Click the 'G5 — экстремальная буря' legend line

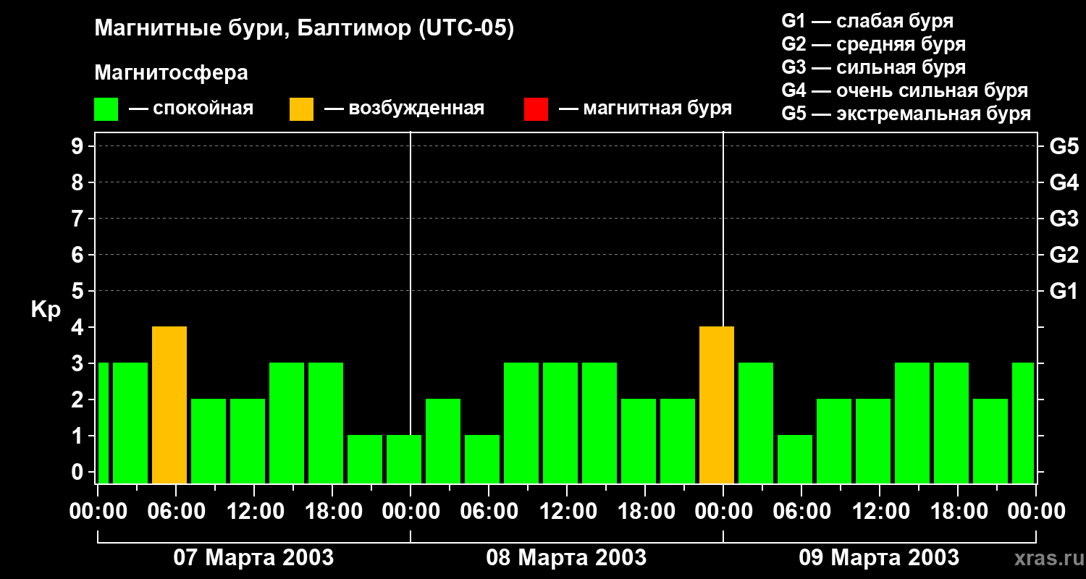pyautogui.click(x=906, y=114)
